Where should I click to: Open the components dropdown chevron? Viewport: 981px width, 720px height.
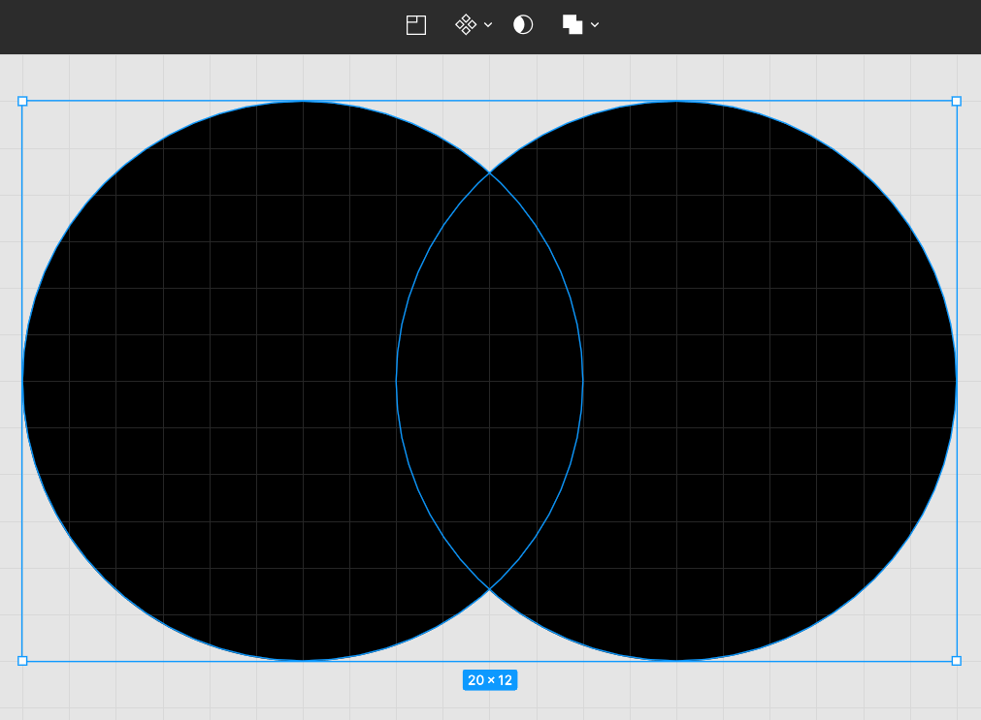(488, 25)
